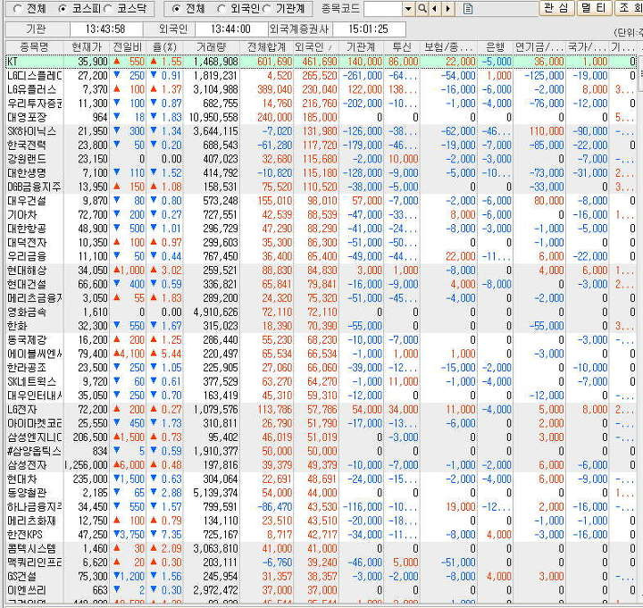Viewport: 643px width, 608px height.
Task: Click the 외국계증권사 time value 15:01:25
Action: point(368,29)
